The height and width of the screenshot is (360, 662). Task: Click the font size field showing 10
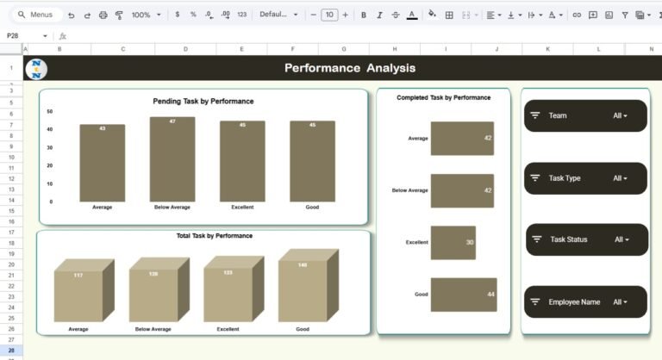pyautogui.click(x=329, y=15)
